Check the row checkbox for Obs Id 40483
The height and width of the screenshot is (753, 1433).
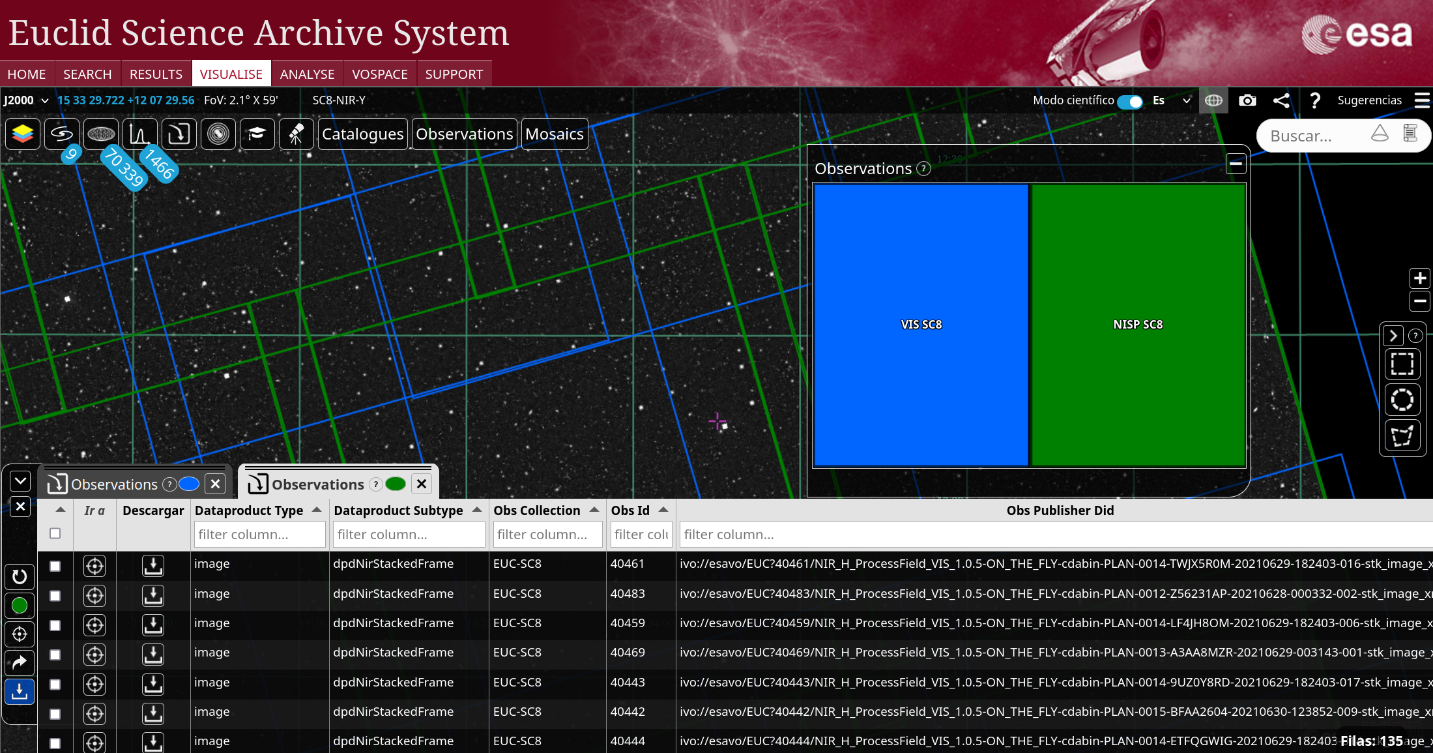55,595
